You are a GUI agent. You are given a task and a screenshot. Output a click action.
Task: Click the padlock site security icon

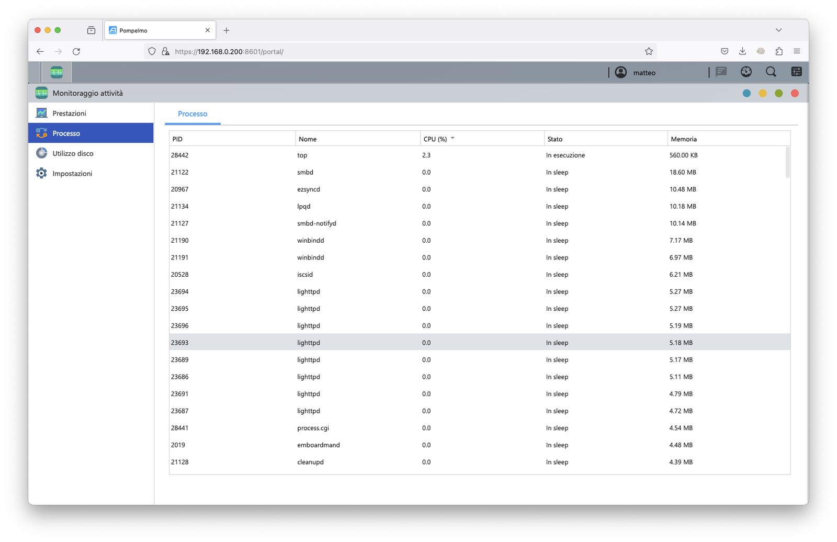[x=165, y=51]
